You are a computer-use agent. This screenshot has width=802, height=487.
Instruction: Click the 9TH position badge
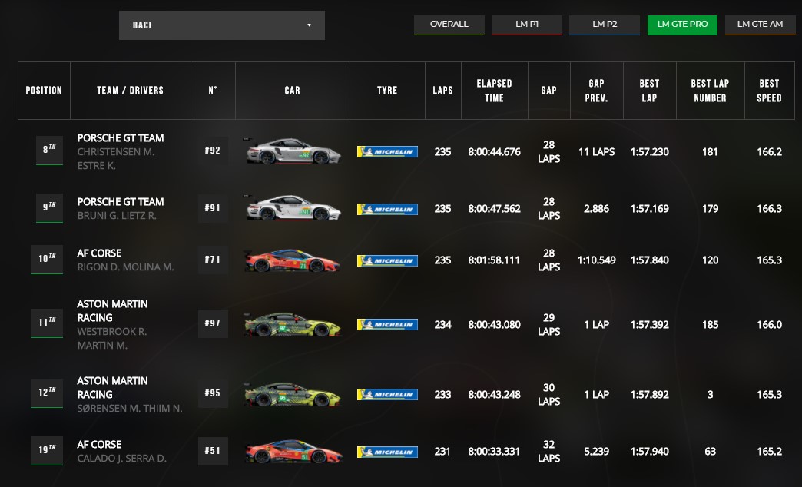pyautogui.click(x=49, y=207)
